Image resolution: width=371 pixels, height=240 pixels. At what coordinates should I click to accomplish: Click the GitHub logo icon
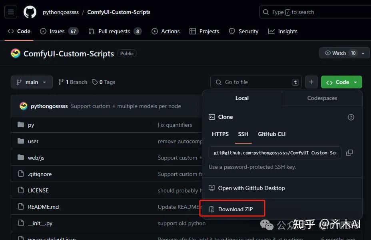click(x=30, y=12)
